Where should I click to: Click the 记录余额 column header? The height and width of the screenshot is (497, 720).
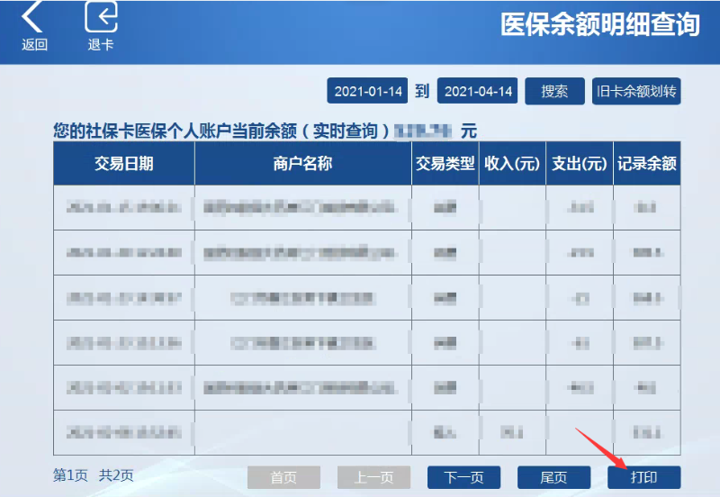(647, 163)
